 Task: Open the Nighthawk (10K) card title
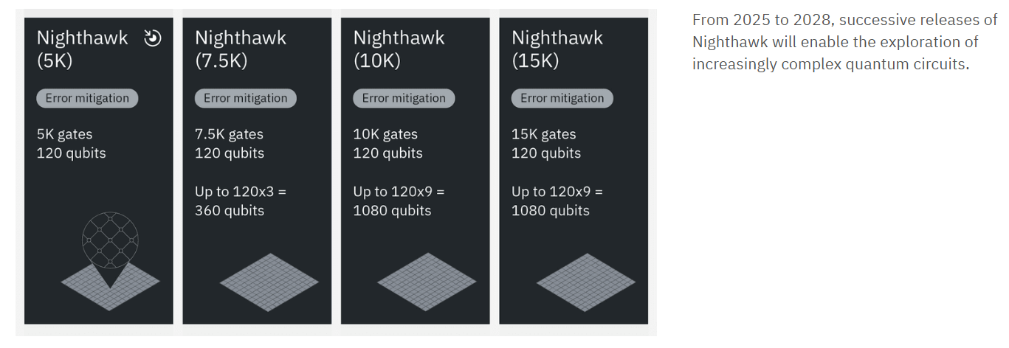399,49
